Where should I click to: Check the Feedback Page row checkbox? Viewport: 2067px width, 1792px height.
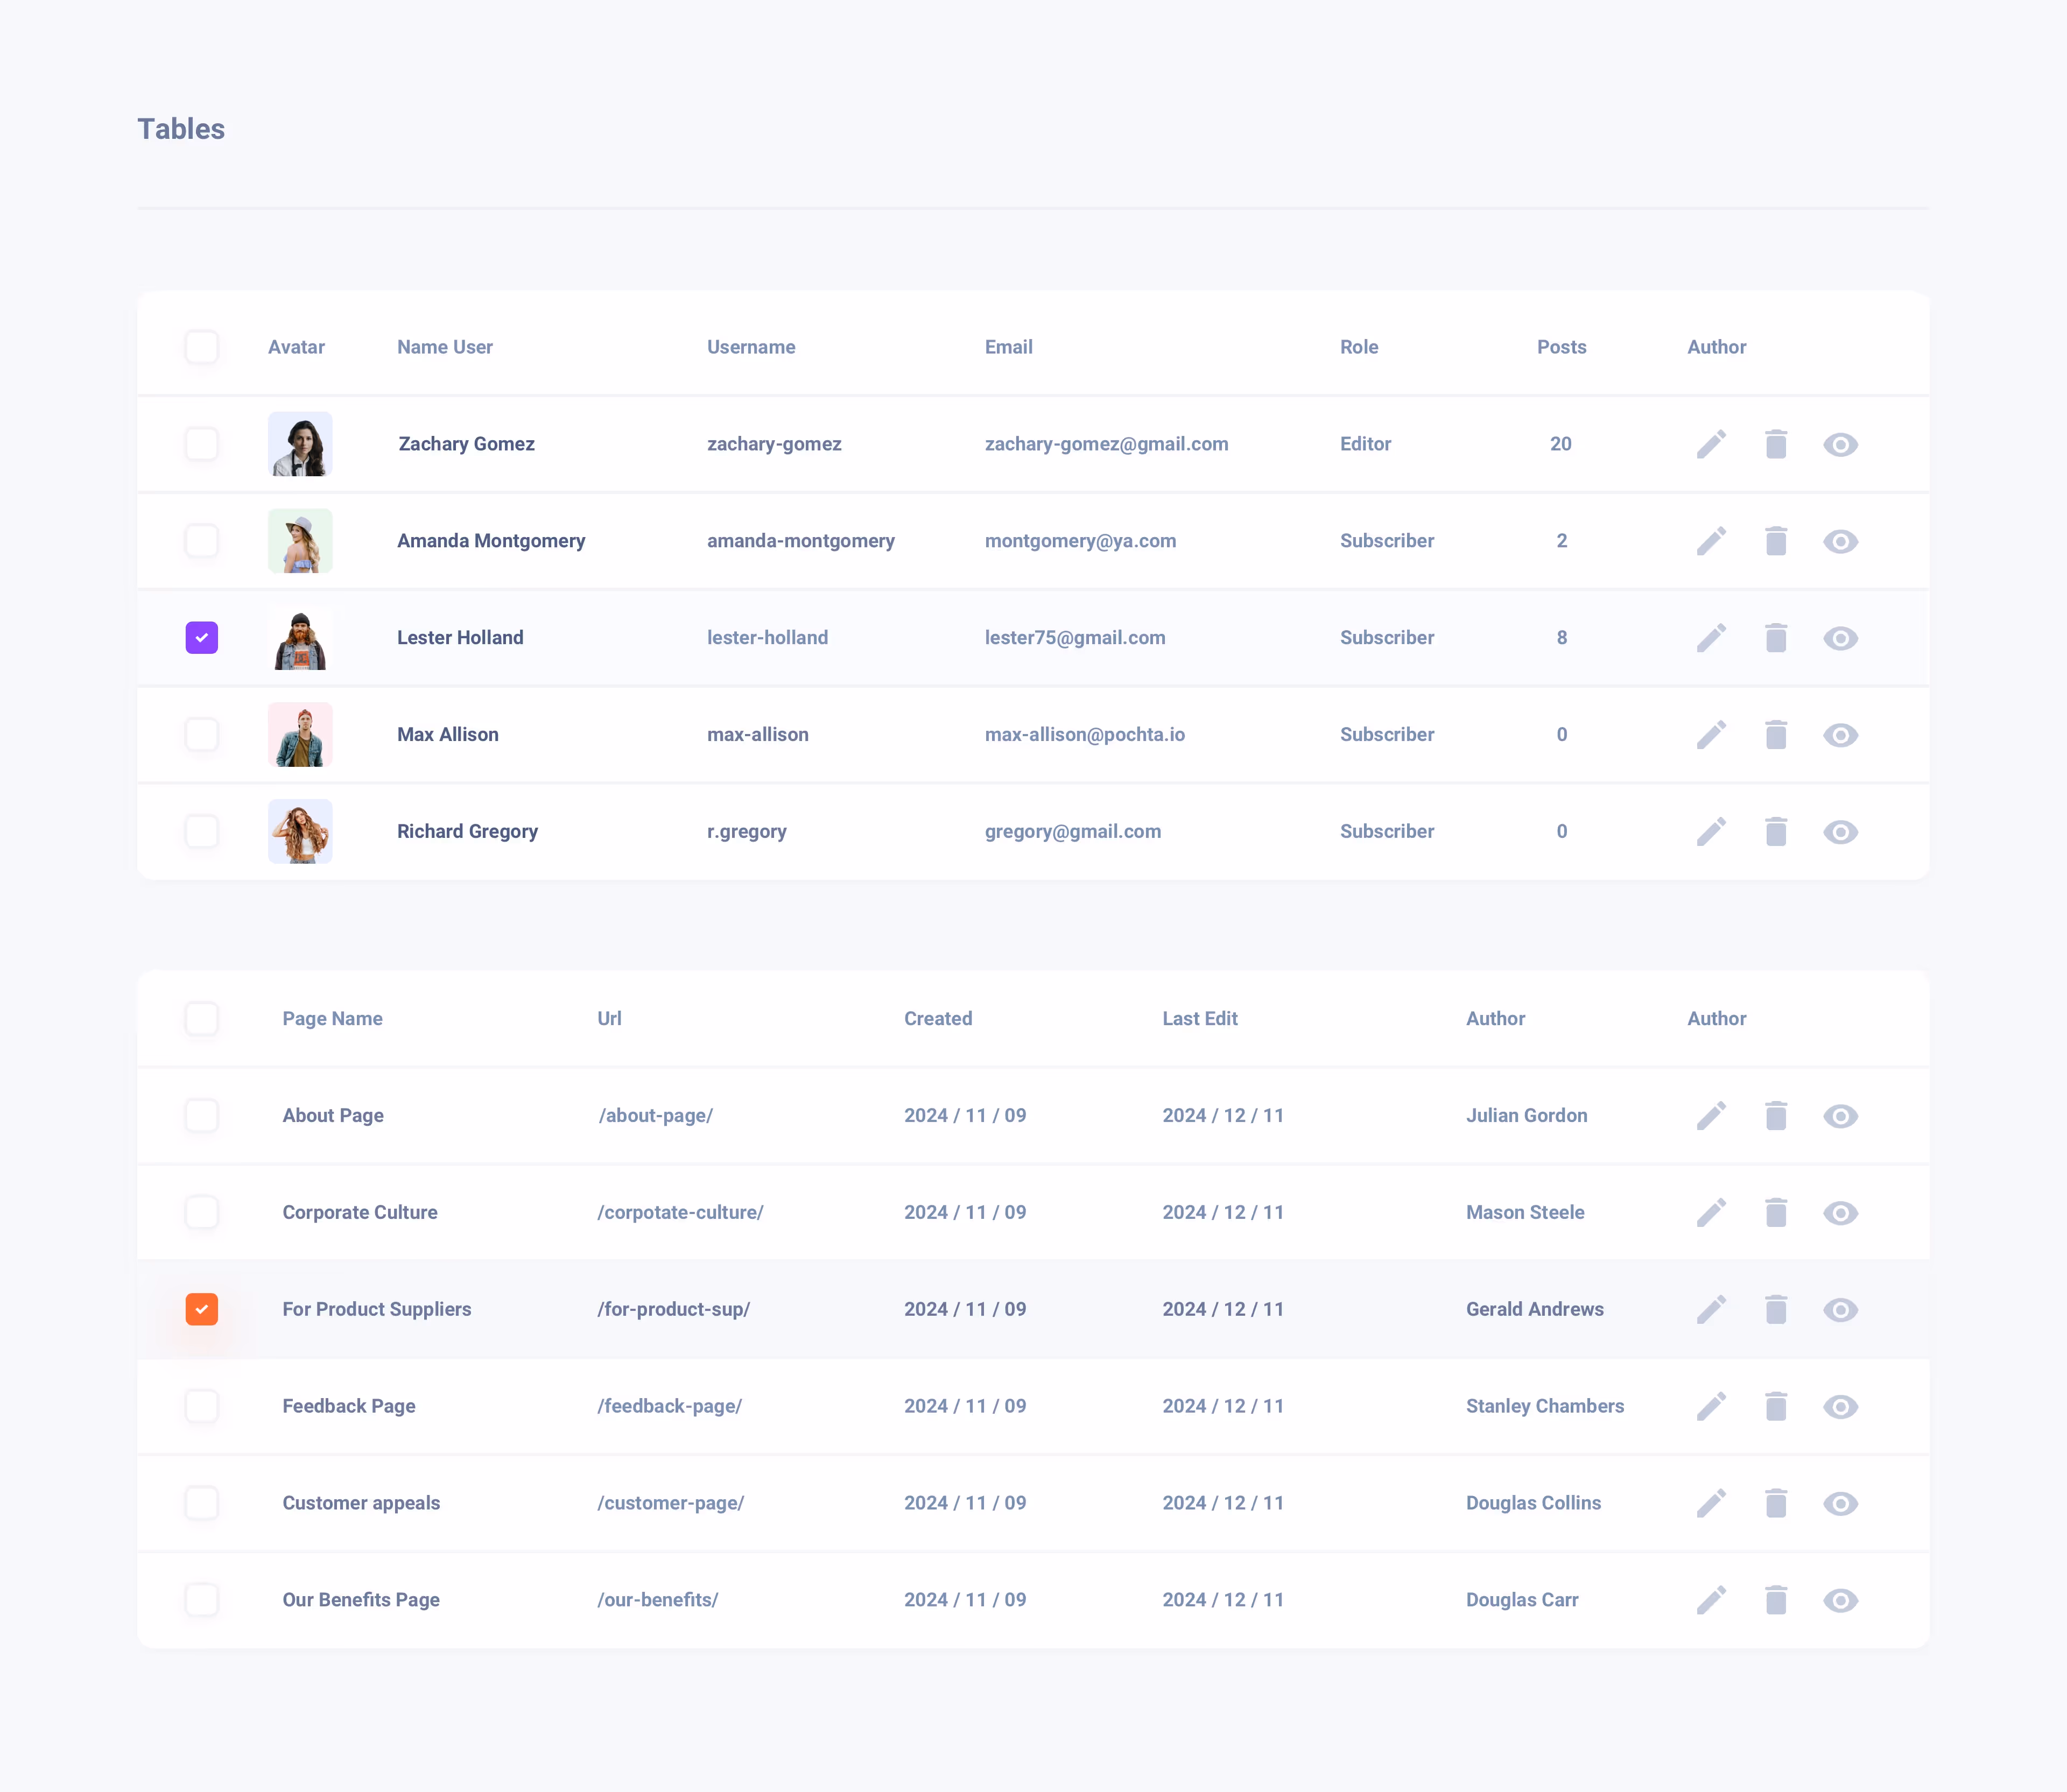click(202, 1406)
